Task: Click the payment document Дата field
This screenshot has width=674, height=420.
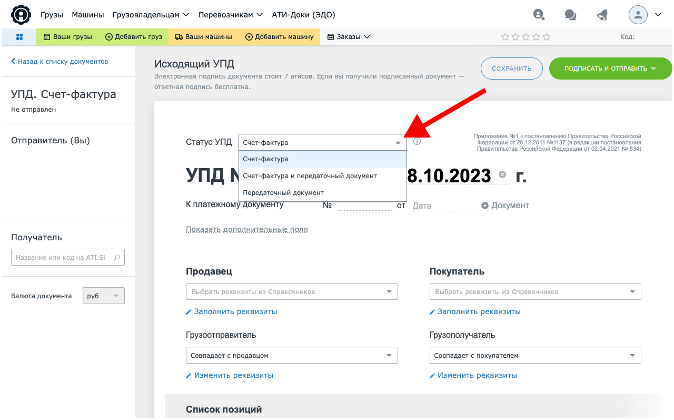Action: tap(442, 206)
